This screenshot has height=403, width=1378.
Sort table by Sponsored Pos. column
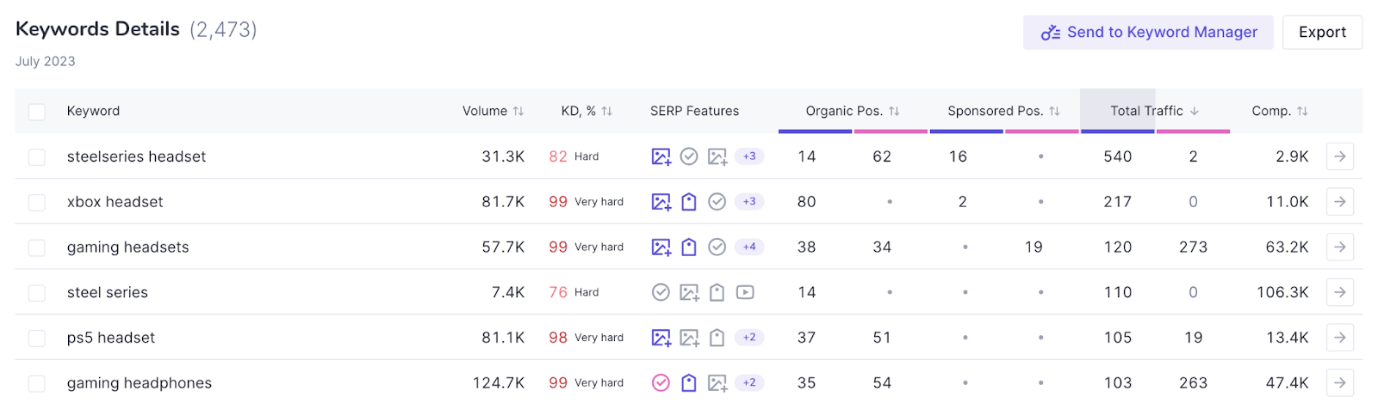pyautogui.click(x=1003, y=111)
